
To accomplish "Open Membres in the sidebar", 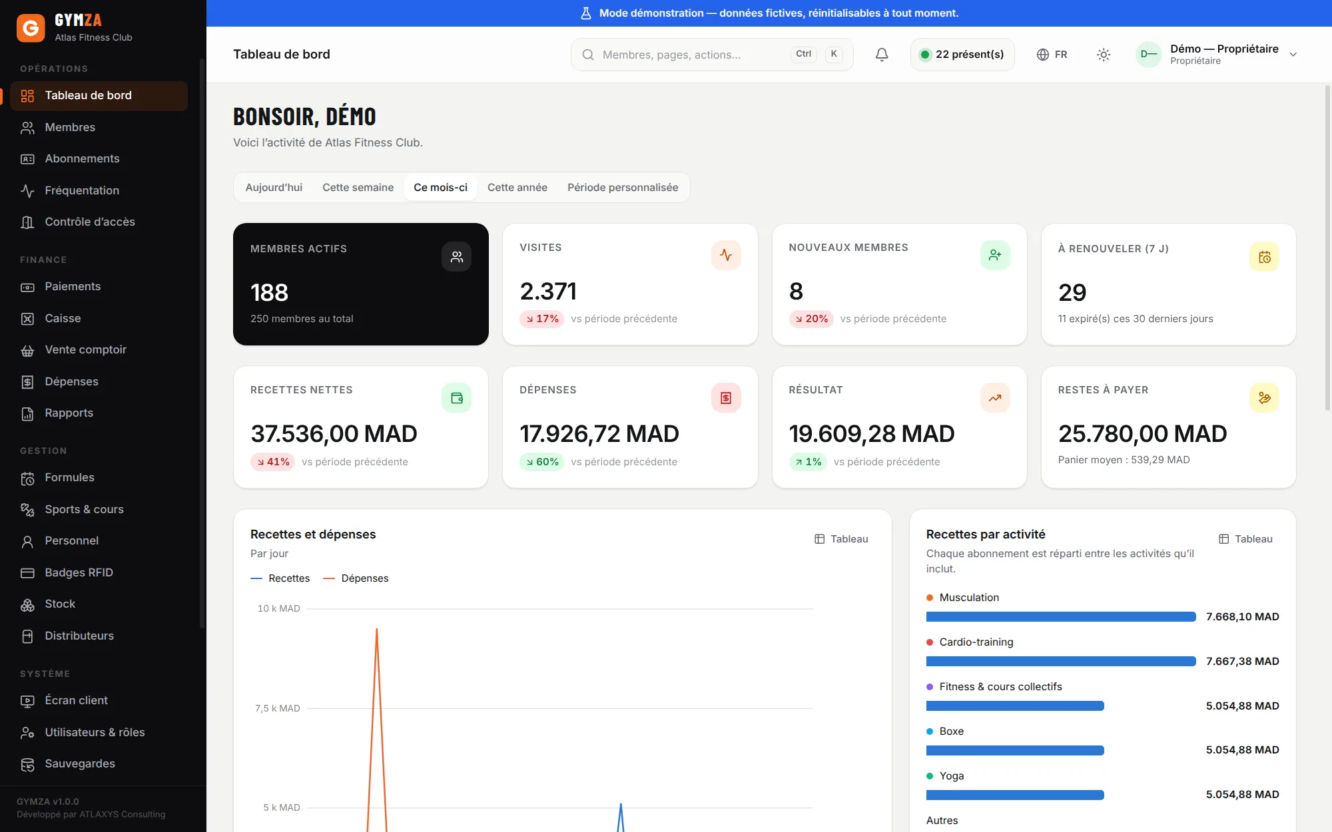I will coord(99,127).
